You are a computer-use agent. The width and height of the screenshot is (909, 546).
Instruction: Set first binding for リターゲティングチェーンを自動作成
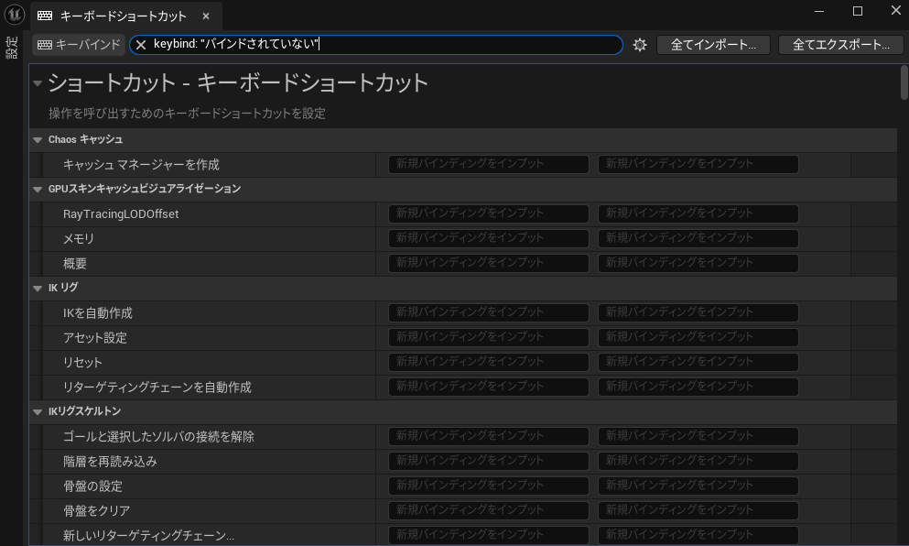pos(489,387)
